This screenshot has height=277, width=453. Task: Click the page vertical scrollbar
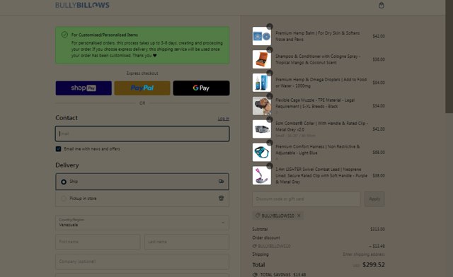coord(449,57)
